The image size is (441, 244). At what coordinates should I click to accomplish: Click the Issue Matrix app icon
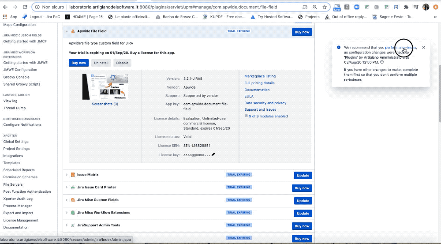(73, 175)
